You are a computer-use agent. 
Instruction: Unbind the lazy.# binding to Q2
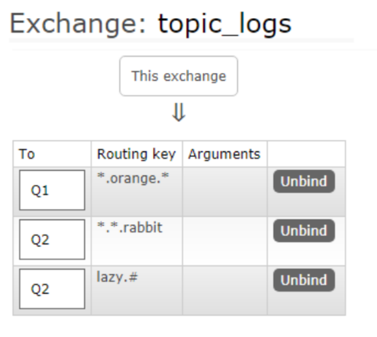304,280
